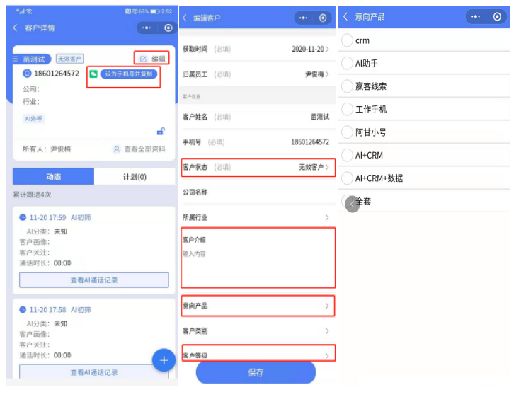The image size is (526, 397).
Task: Open 查看AI通话记录 for the 17:58 record
Action: click(94, 372)
